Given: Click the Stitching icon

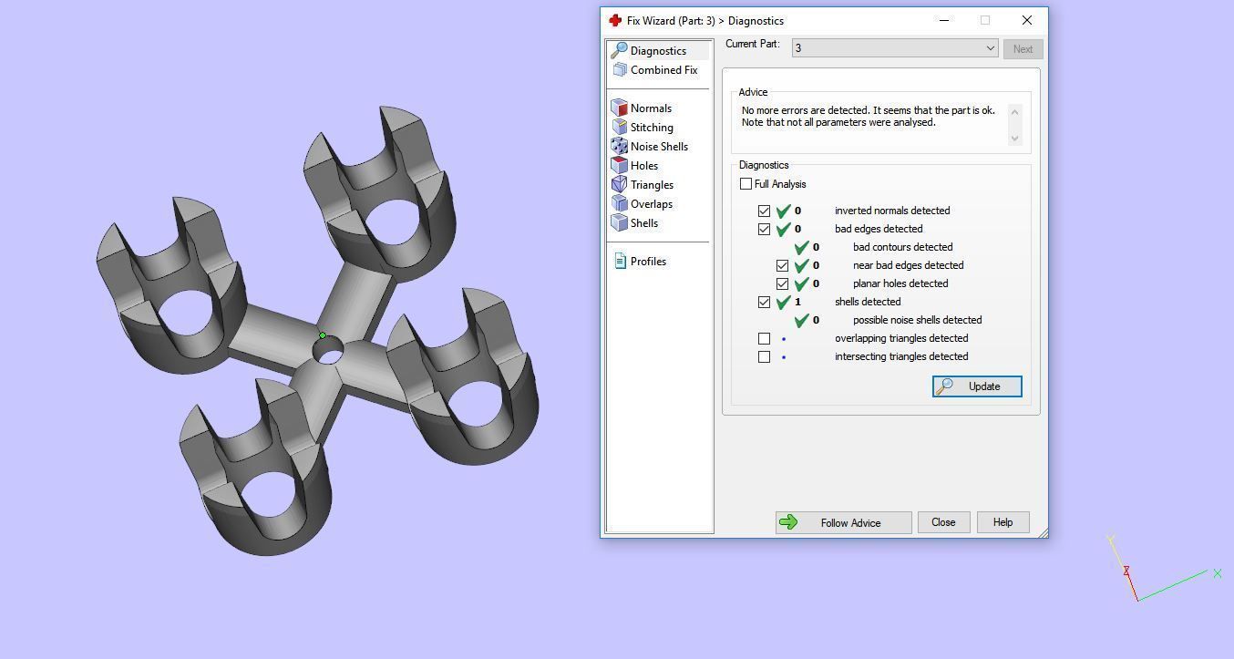Looking at the screenshot, I should 619,127.
